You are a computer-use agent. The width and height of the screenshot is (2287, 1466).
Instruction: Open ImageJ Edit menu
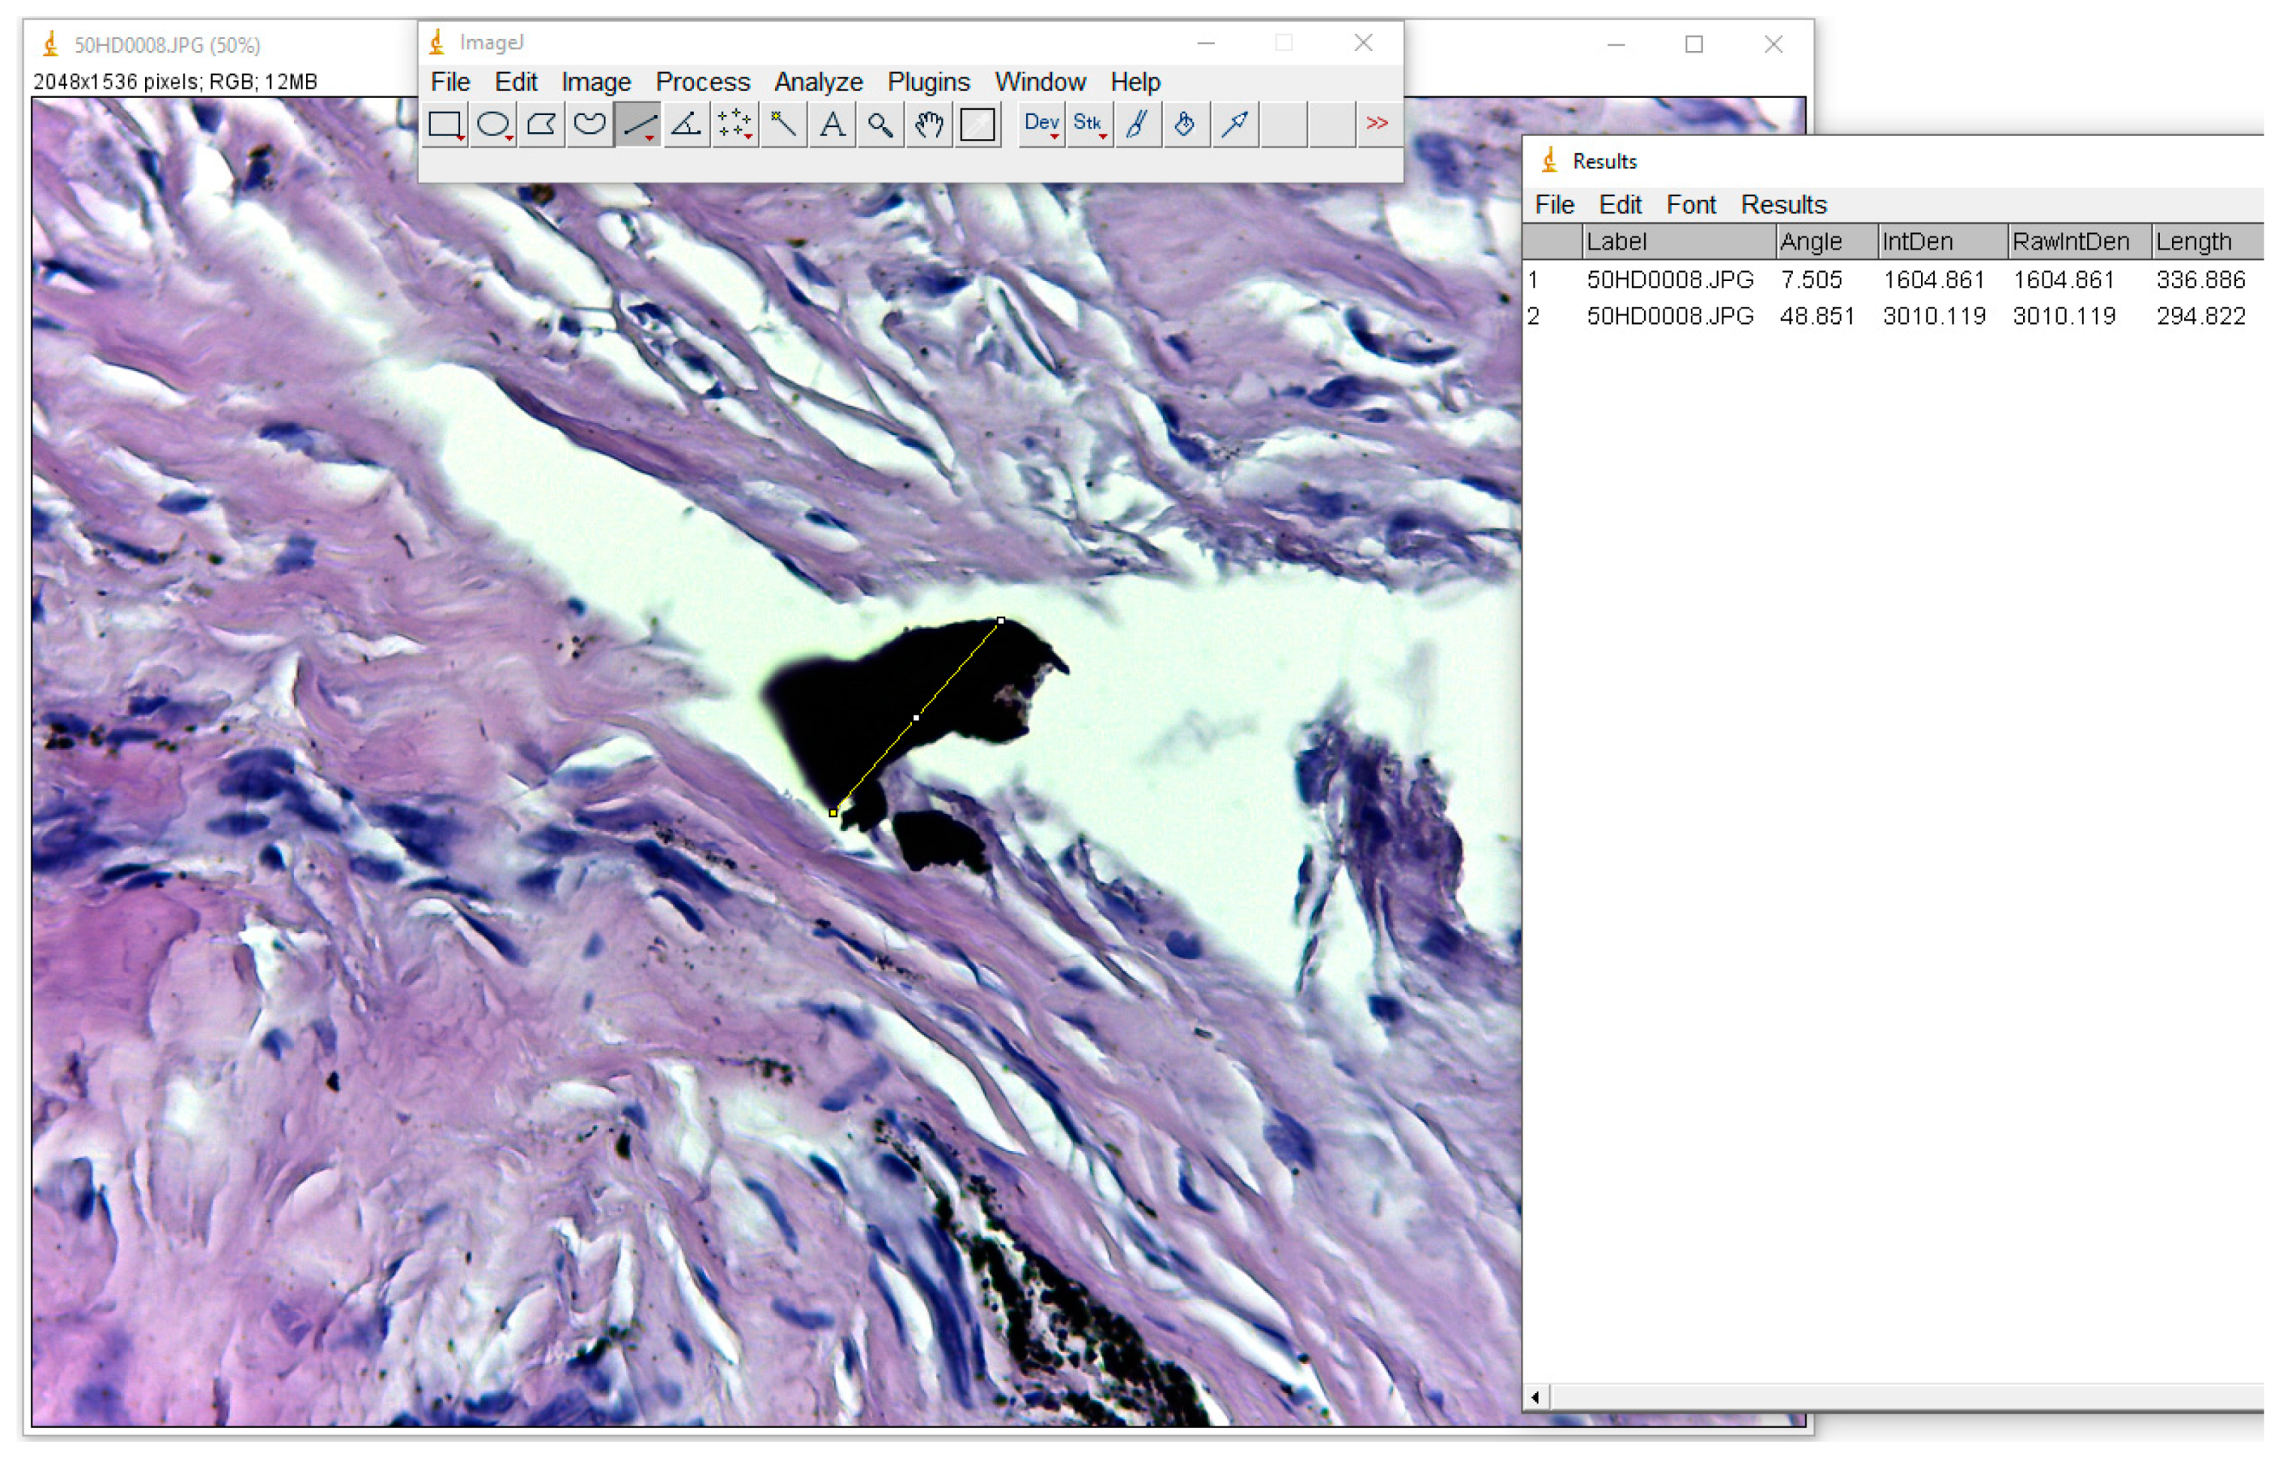tap(517, 82)
